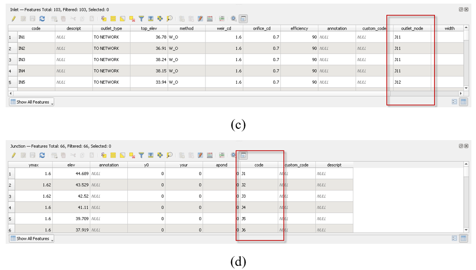
Task: Open Show All Features dropdown in Junction table
Action: (31, 239)
